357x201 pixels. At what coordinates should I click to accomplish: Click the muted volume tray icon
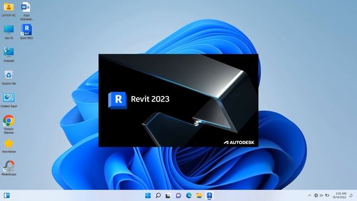pos(321,195)
